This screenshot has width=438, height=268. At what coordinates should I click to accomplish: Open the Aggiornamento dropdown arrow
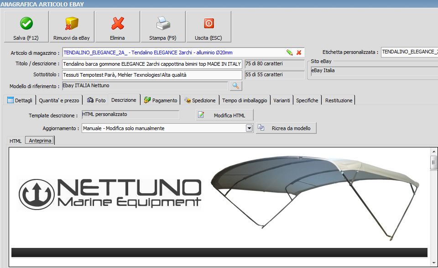(249, 128)
